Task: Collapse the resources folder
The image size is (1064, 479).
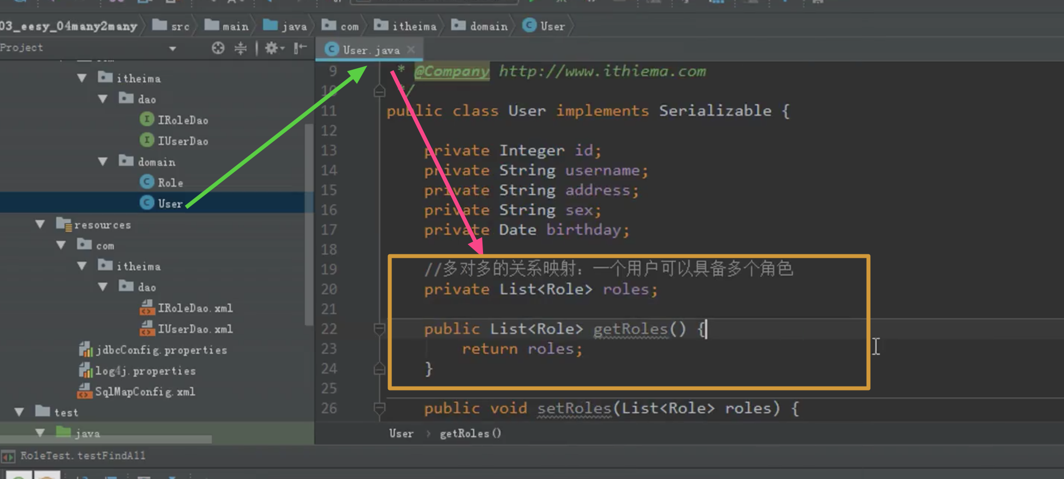Action: (40, 225)
